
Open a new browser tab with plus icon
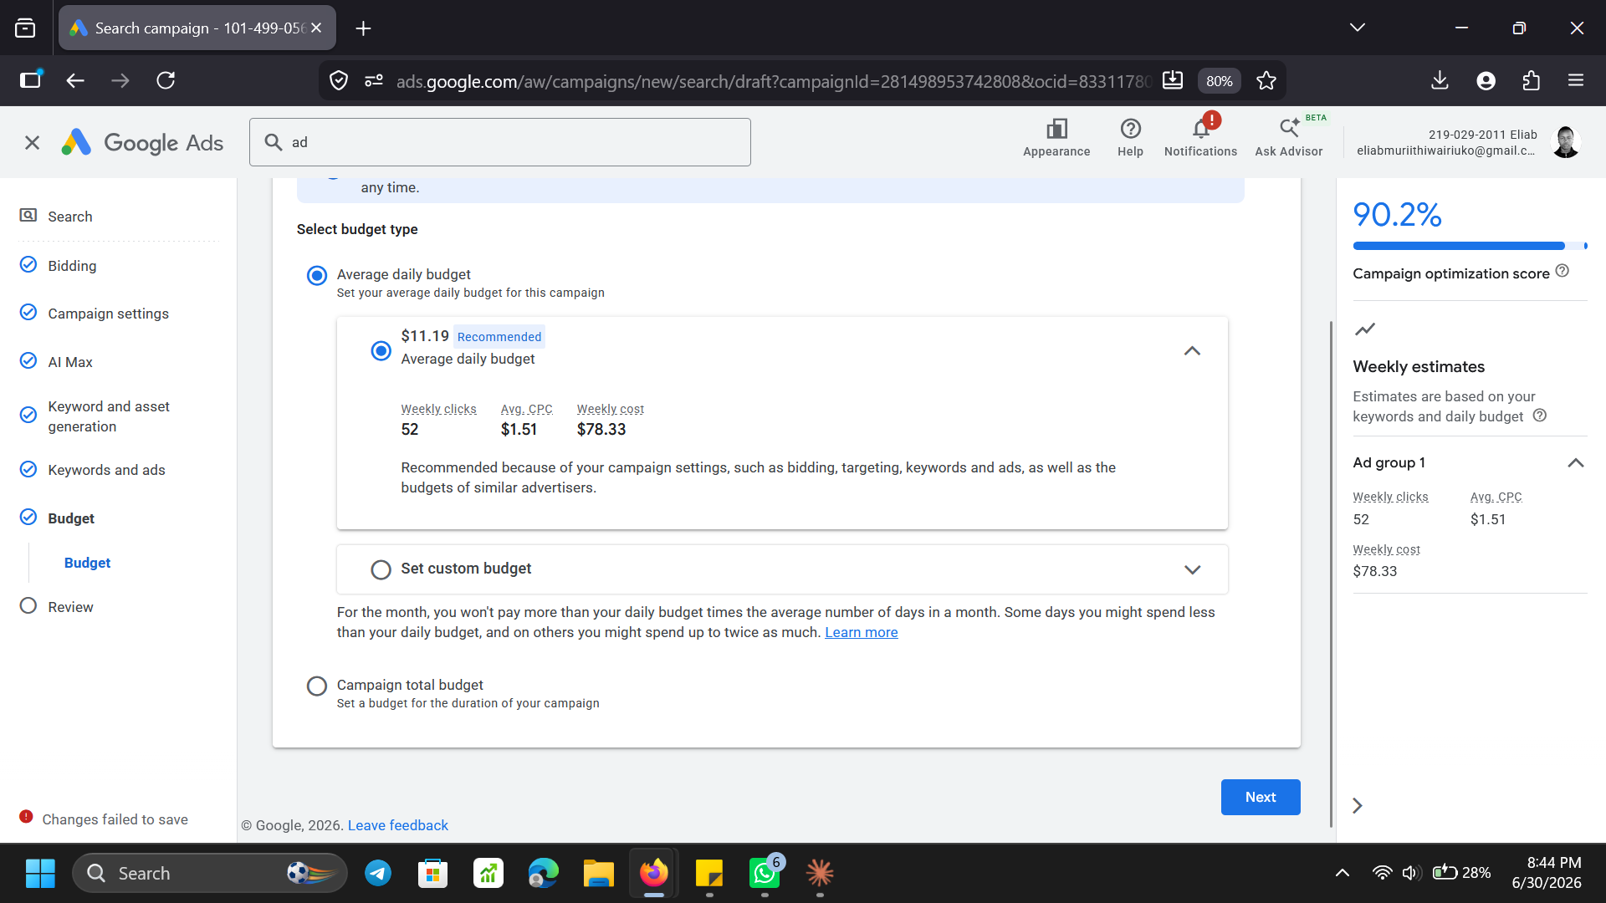tap(363, 28)
